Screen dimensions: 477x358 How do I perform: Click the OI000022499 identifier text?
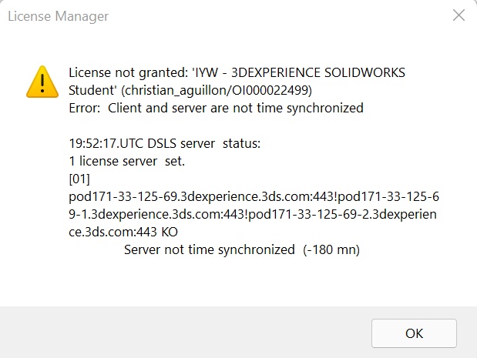[x=266, y=90]
